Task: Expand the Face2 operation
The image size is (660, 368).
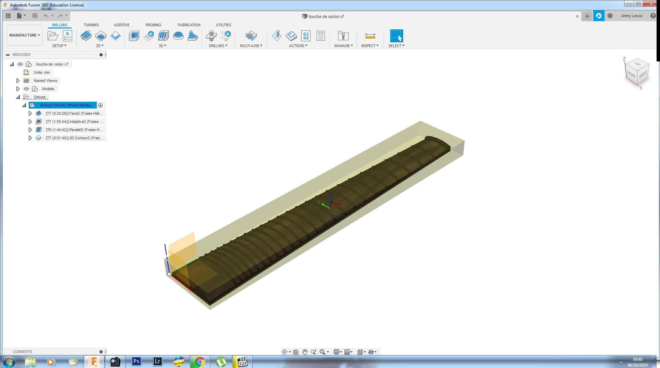Action: pos(30,113)
